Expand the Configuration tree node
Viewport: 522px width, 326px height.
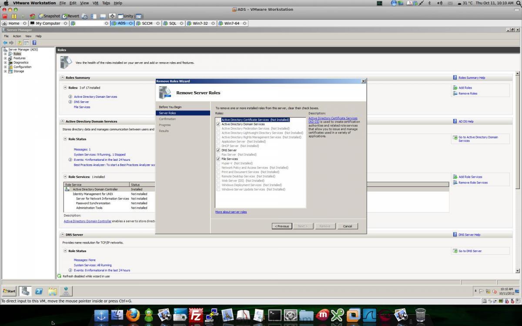[5, 67]
